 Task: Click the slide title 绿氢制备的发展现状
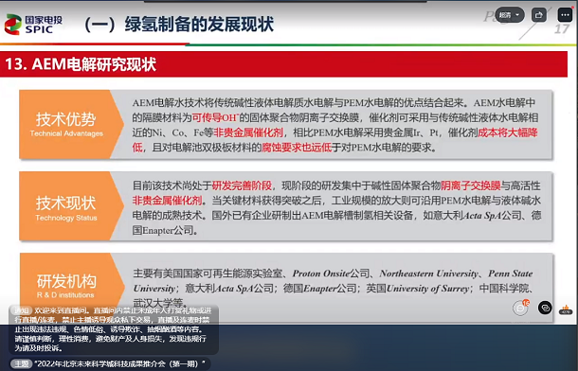pyautogui.click(x=199, y=25)
